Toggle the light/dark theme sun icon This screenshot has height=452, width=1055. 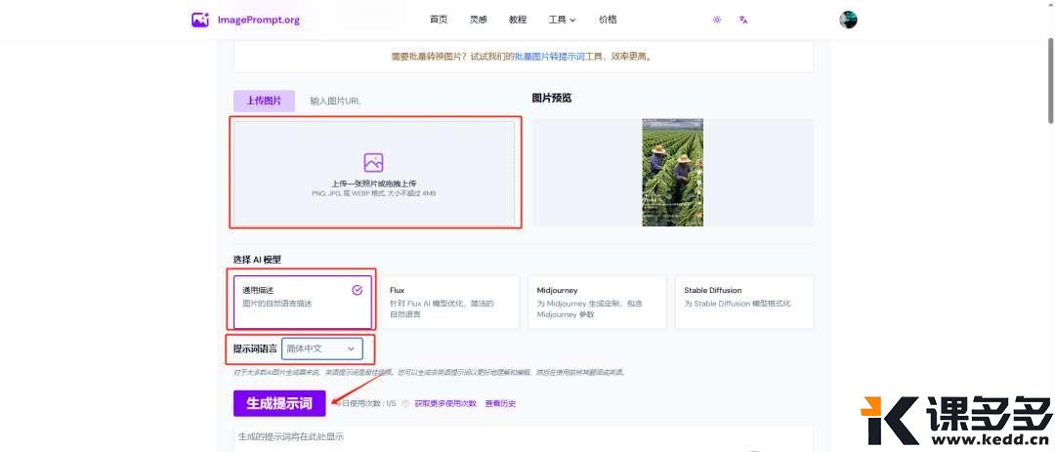[716, 20]
